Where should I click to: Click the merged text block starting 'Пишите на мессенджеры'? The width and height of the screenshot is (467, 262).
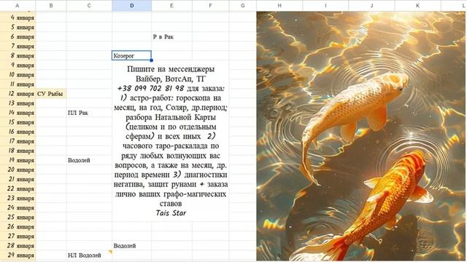click(171, 140)
